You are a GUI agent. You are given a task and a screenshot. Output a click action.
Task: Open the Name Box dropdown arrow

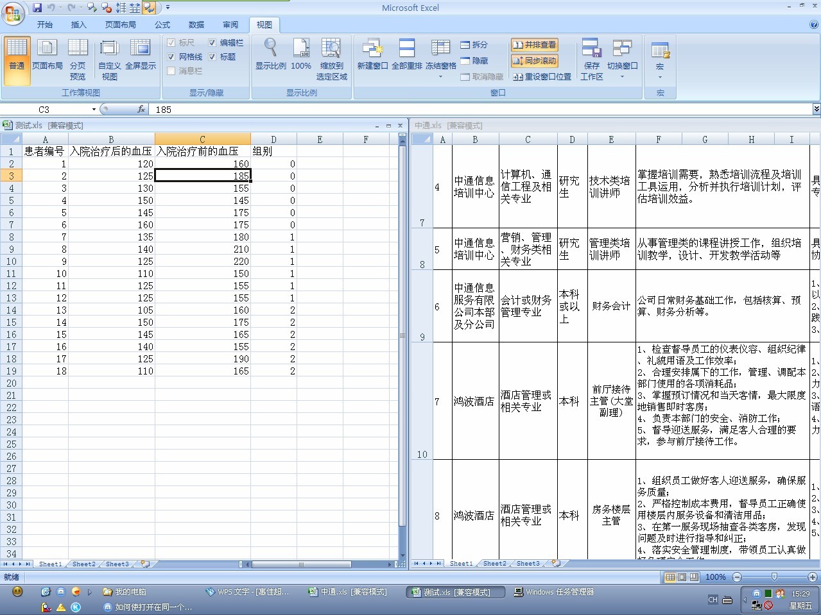click(x=94, y=110)
